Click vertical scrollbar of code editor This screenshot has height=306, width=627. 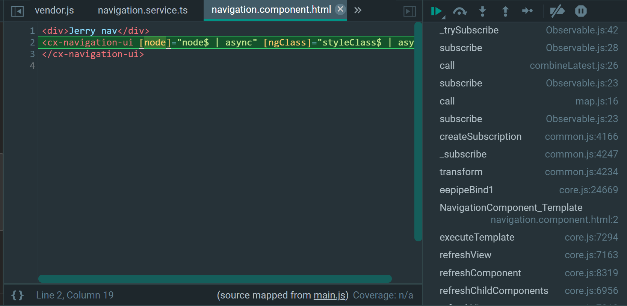pyautogui.click(x=418, y=132)
